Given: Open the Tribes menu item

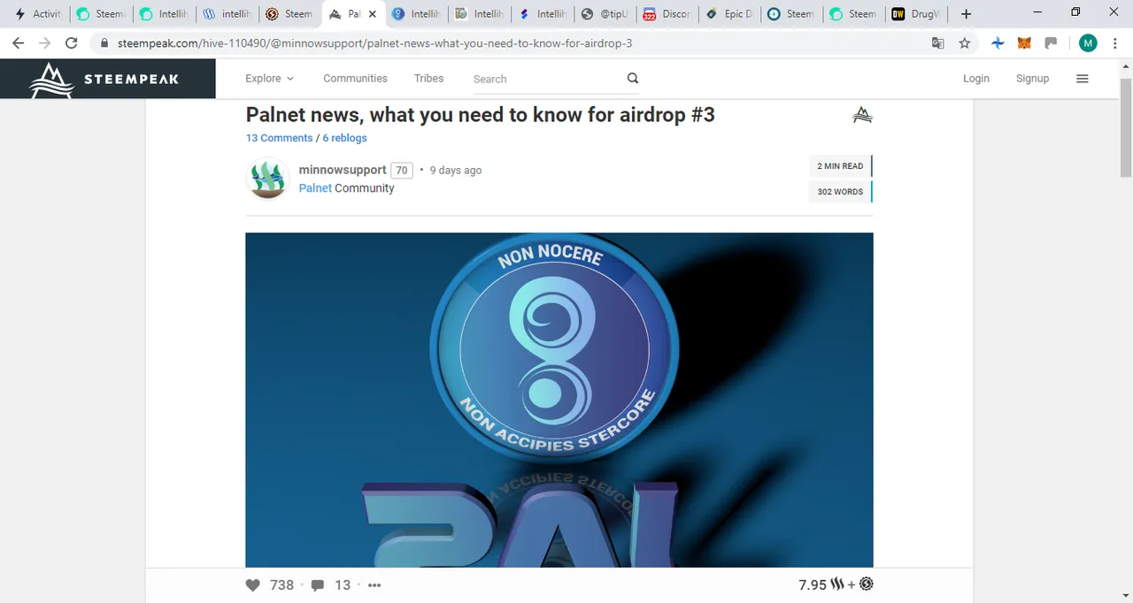Looking at the screenshot, I should (428, 79).
